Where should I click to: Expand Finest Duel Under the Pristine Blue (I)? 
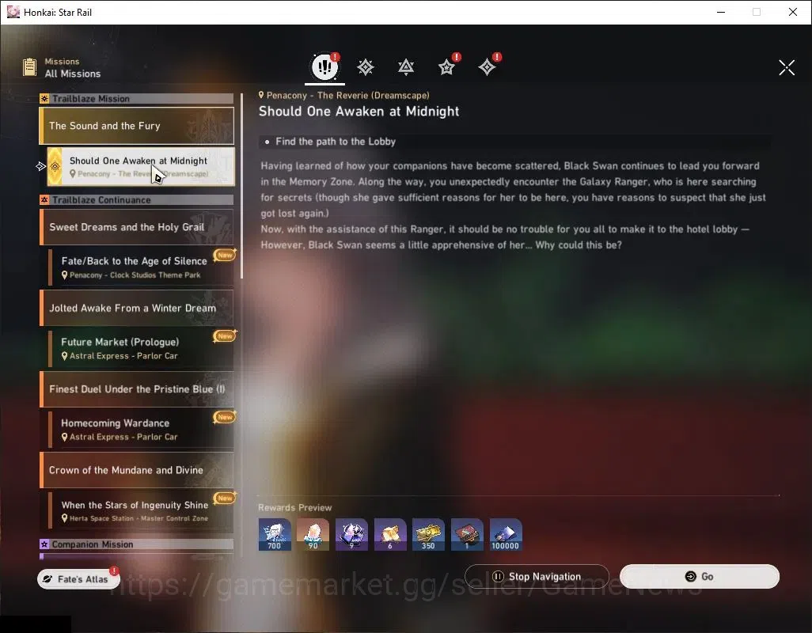137,389
